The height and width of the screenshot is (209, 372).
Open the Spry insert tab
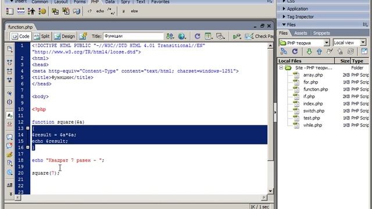coord(126,2)
